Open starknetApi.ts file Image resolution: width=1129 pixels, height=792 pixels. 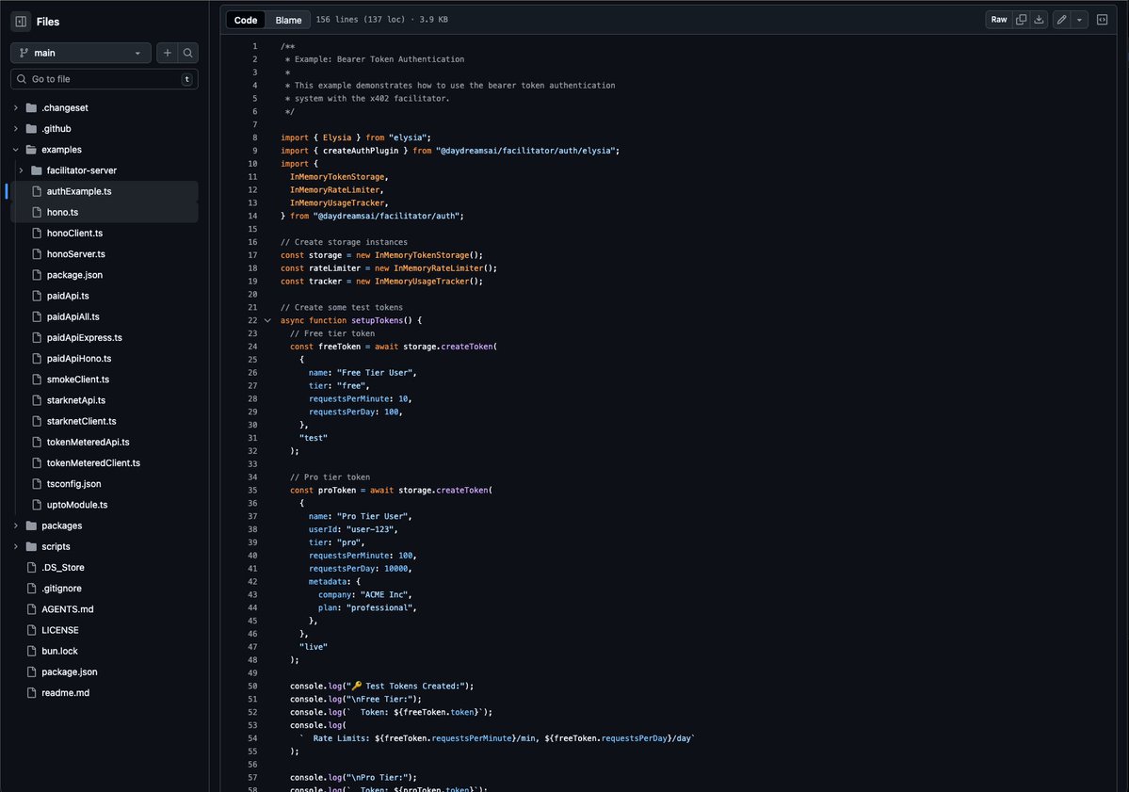(75, 400)
